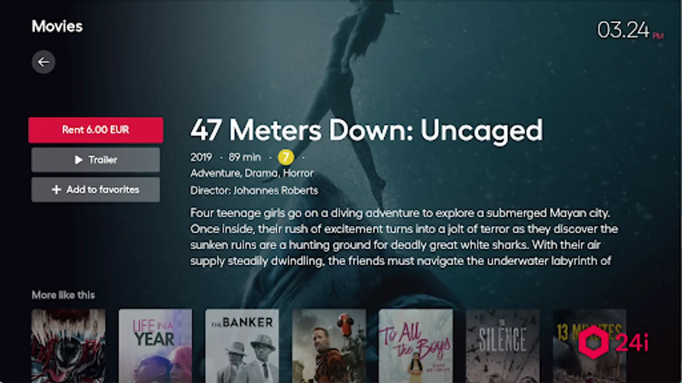This screenshot has height=383, width=682.
Task: Rent the movie for 6.00 EUR
Action: [96, 130]
